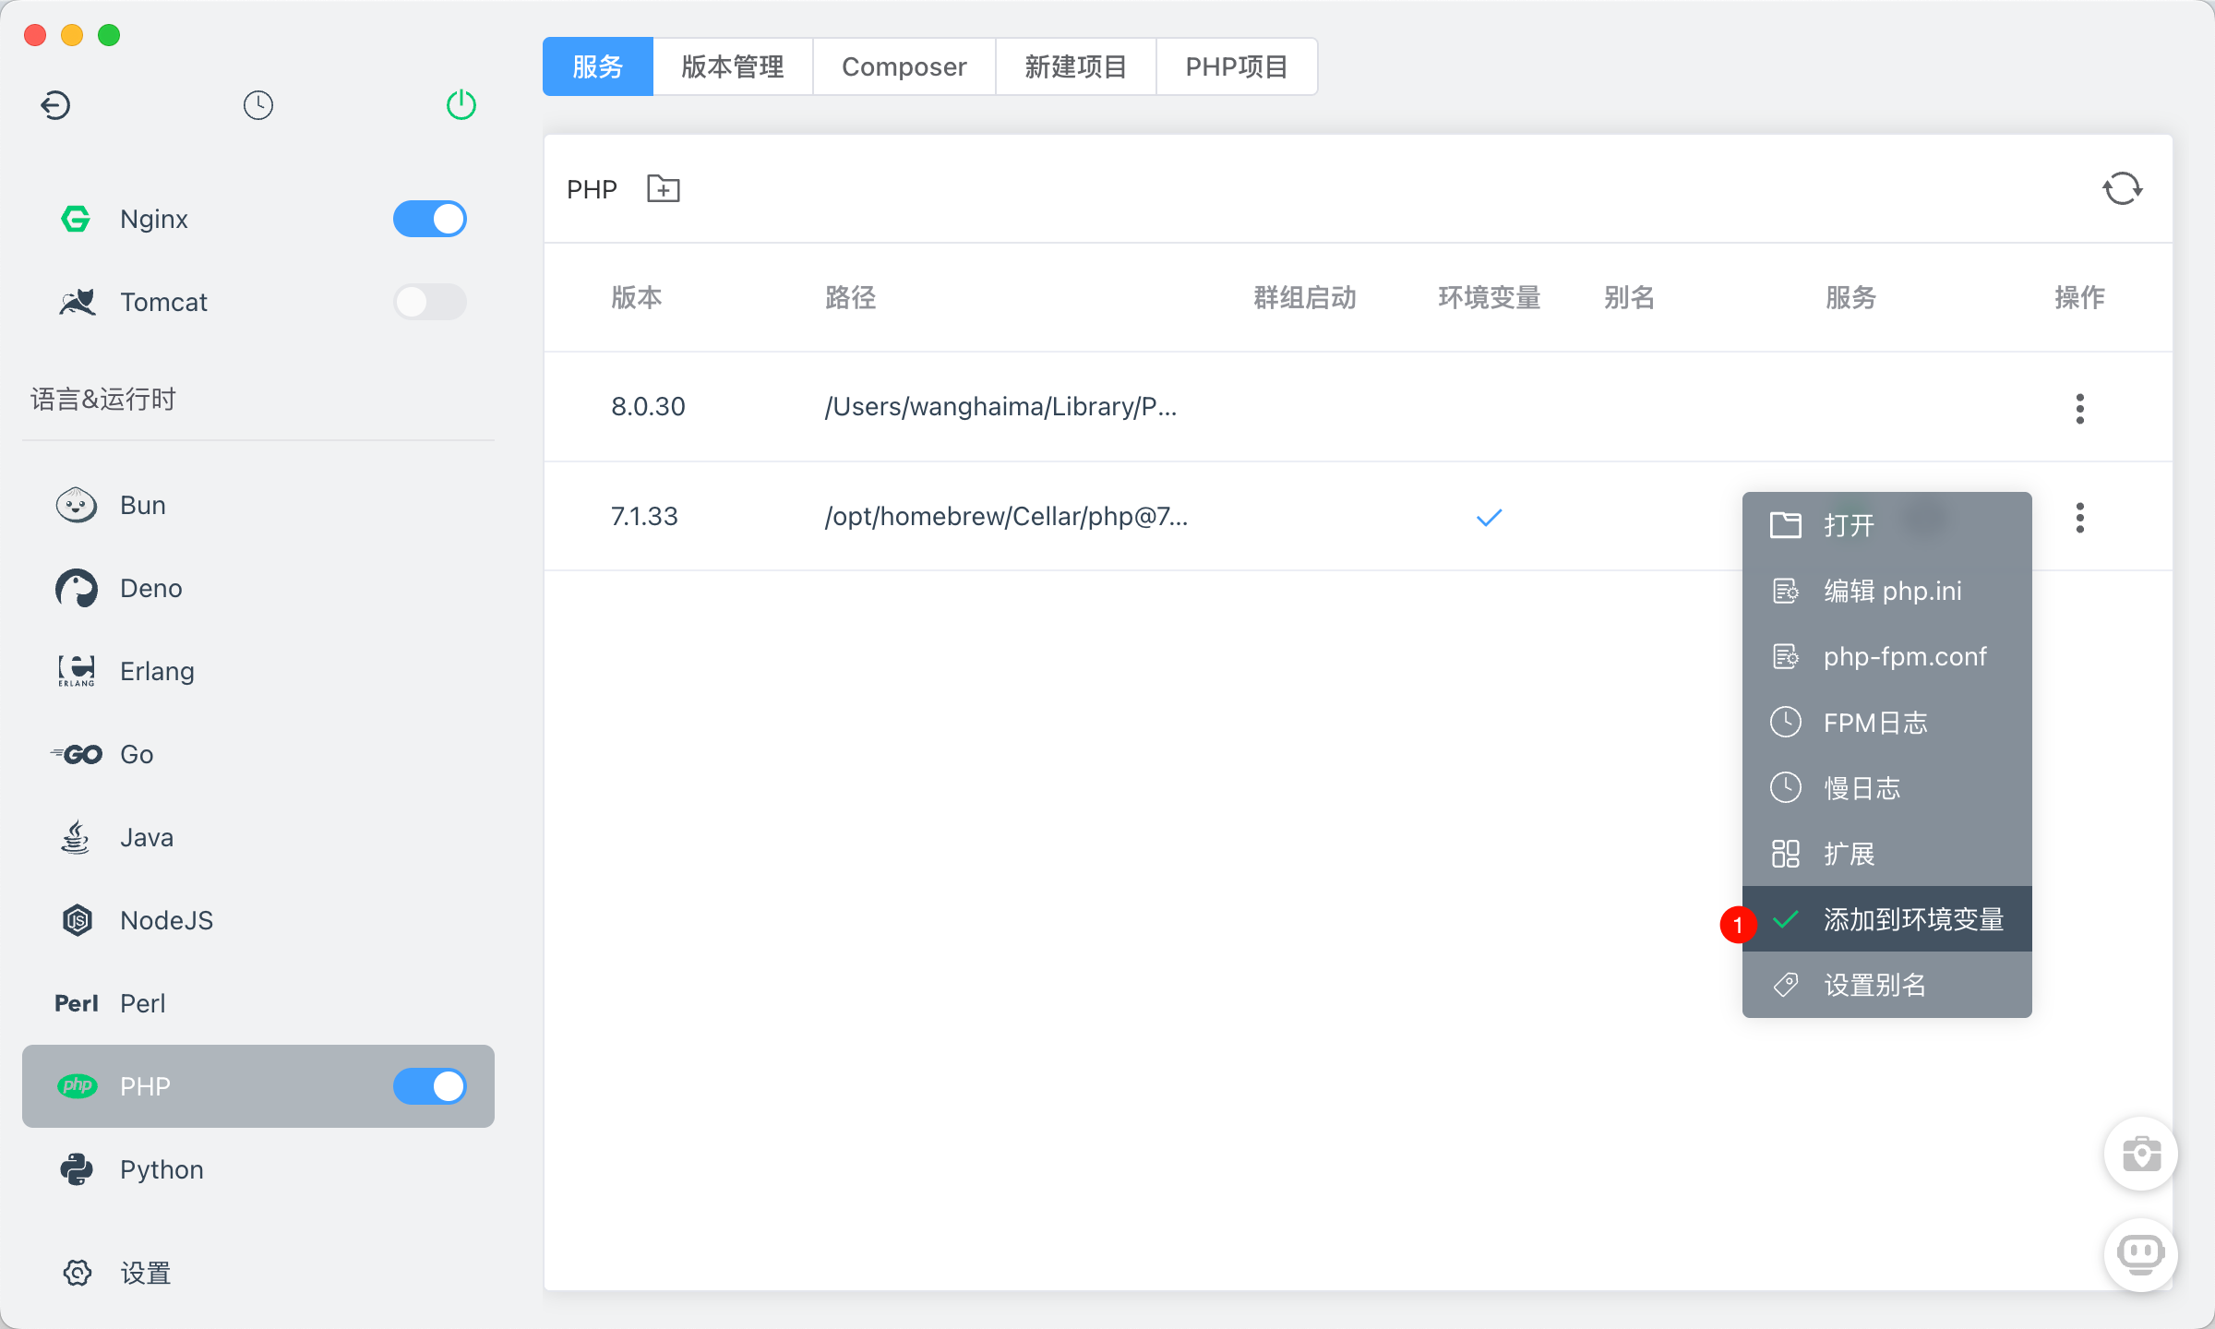
Task: Switch to the 版本管理 tab
Action: [733, 66]
